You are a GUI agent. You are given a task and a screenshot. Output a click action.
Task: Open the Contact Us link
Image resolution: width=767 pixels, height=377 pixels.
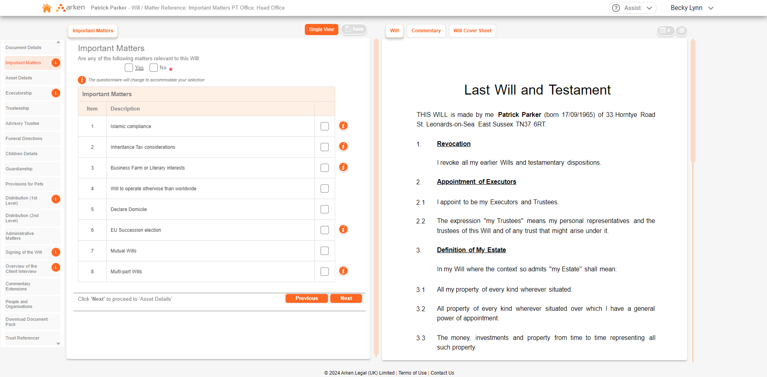(x=442, y=373)
